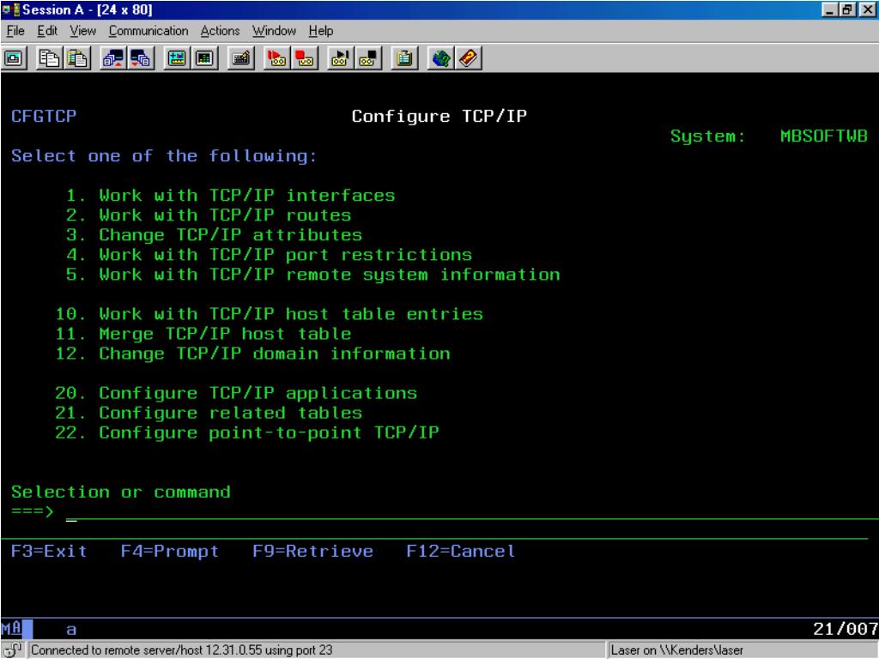Click the Send File to Host icon
879x659 pixels.
[113, 58]
